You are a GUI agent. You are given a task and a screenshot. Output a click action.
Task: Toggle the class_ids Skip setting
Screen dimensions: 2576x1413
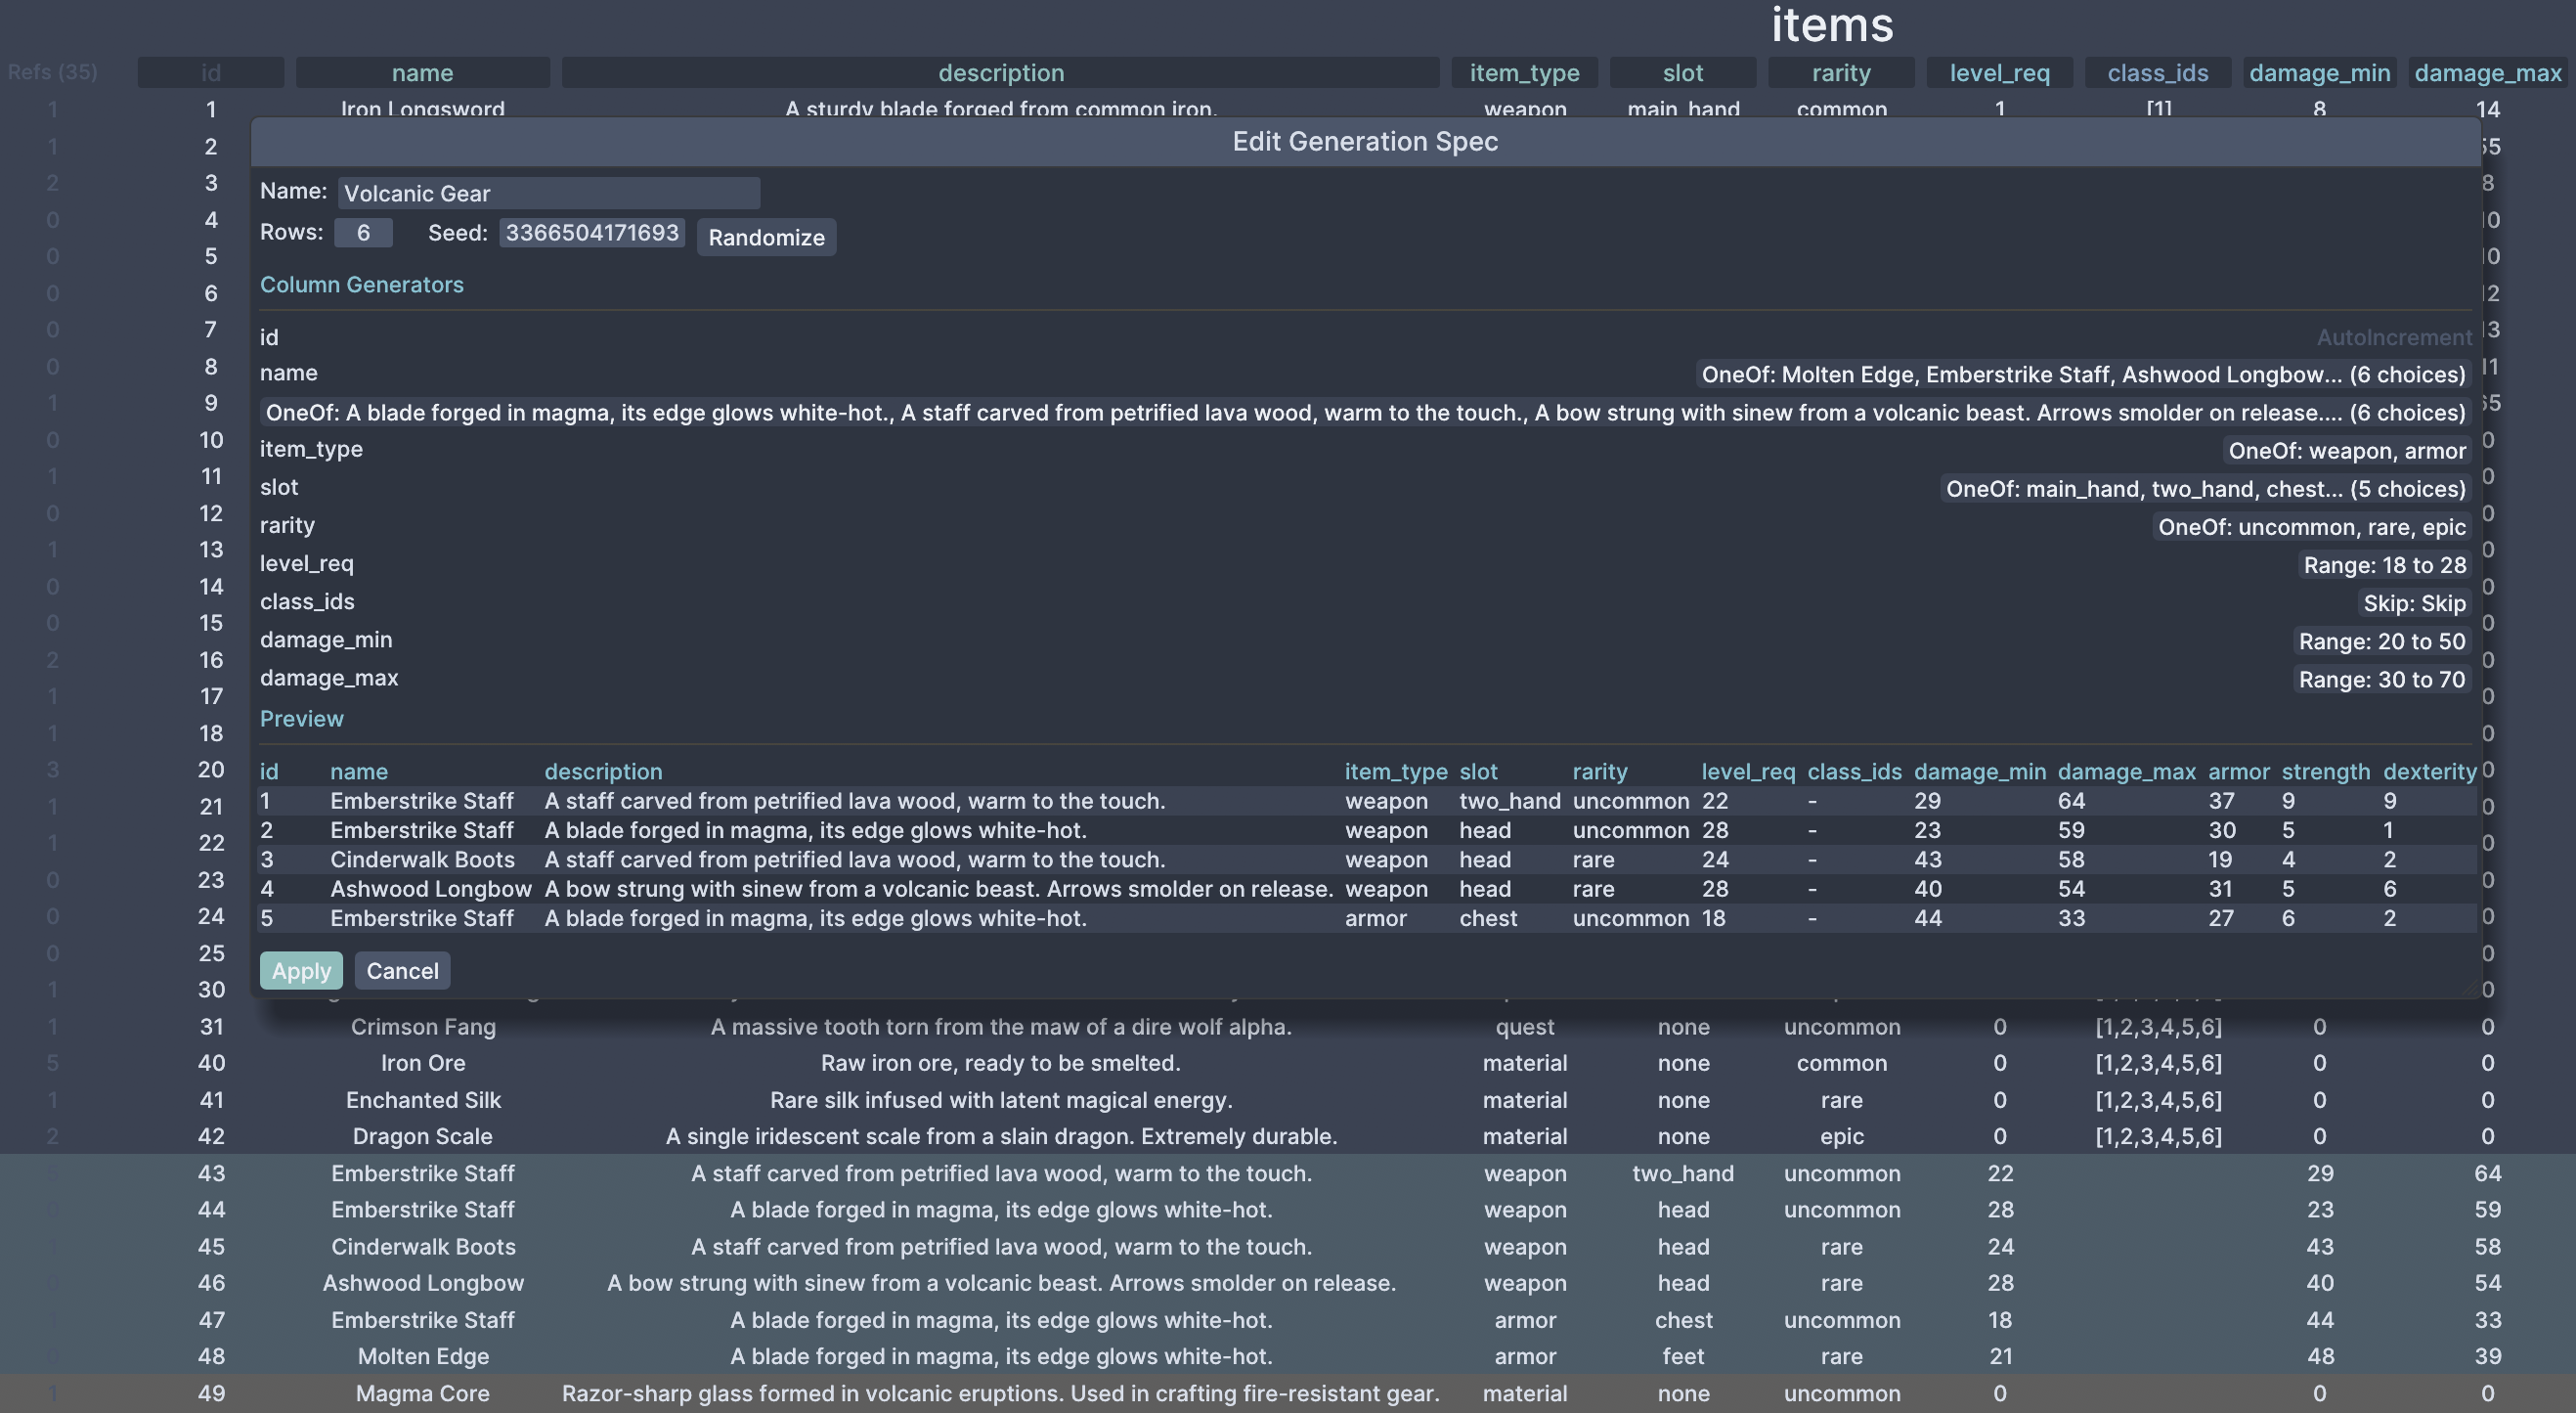pyautogui.click(x=2414, y=602)
